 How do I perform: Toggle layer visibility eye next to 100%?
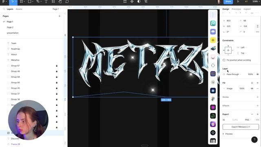click(x=257, y=74)
